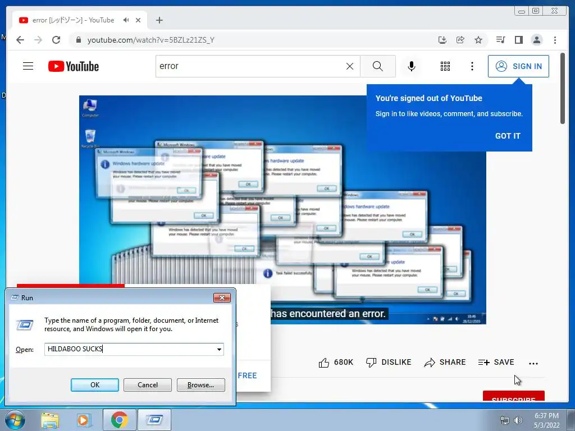The height and width of the screenshot is (431, 575).
Task: Open the YouTube apps grid icon
Action: 445,66
